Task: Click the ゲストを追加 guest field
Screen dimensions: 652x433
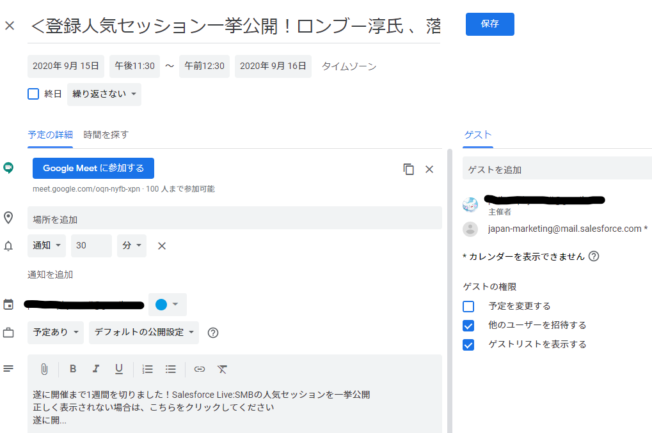Action: 557,168
